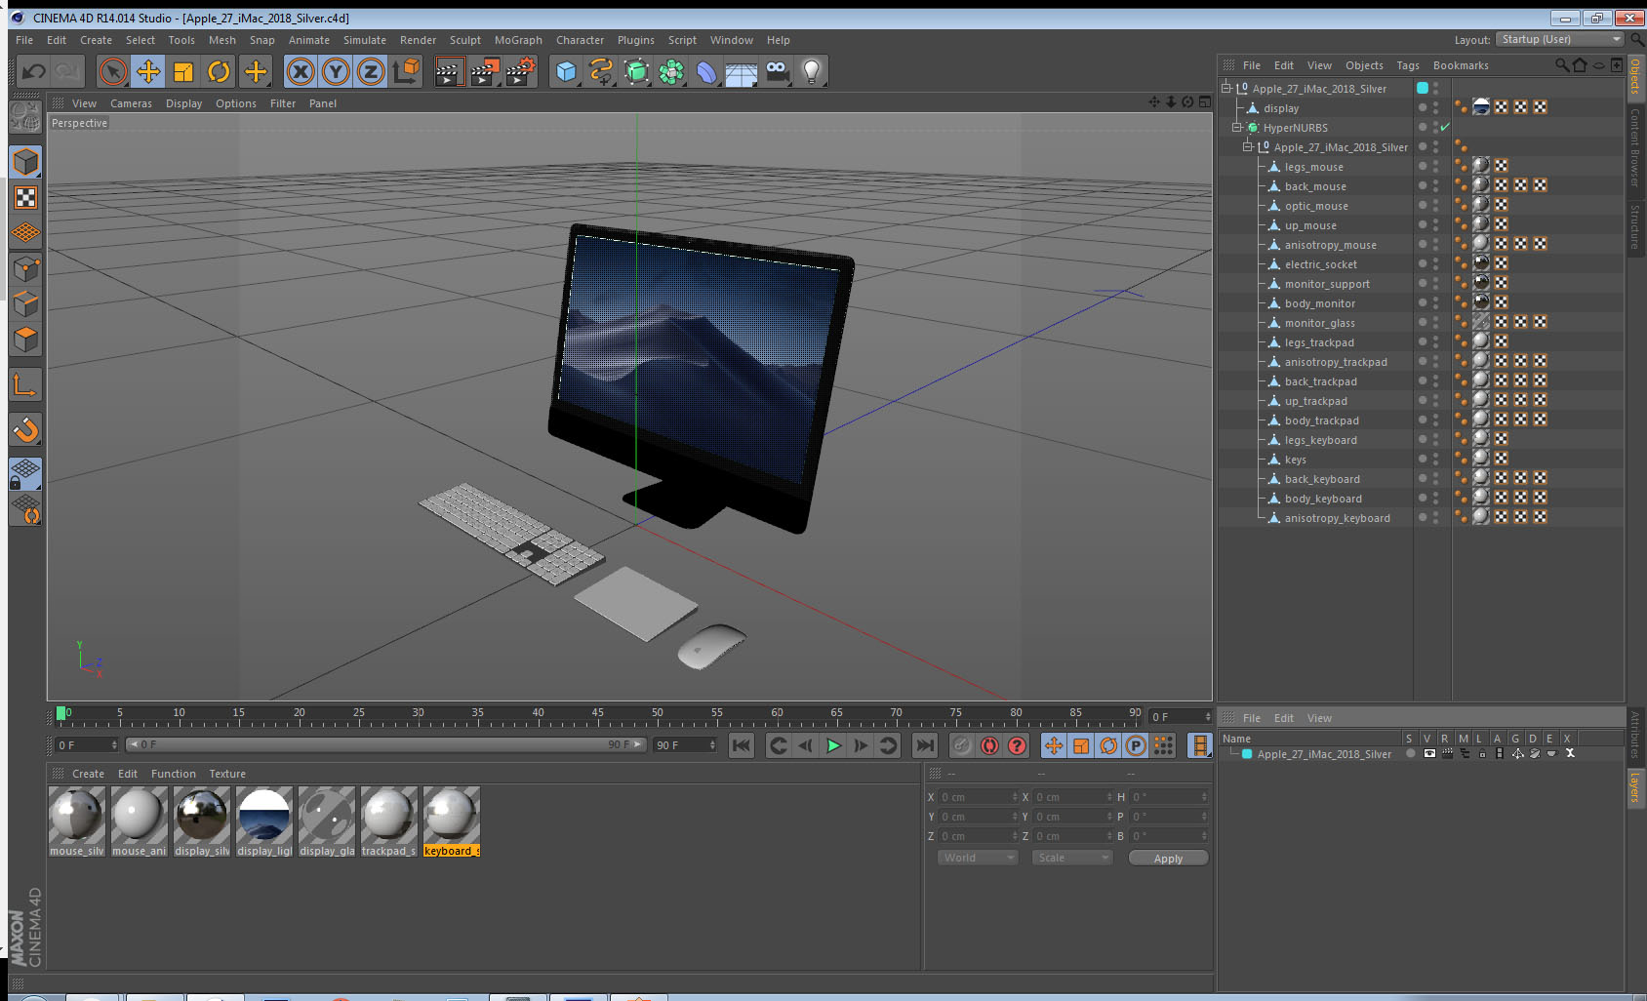Activate the Rotate tool

tap(219, 71)
